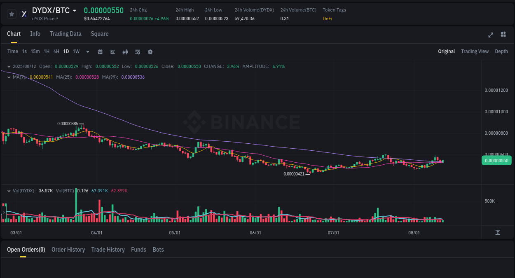Open the Order History tab

pos(68,250)
